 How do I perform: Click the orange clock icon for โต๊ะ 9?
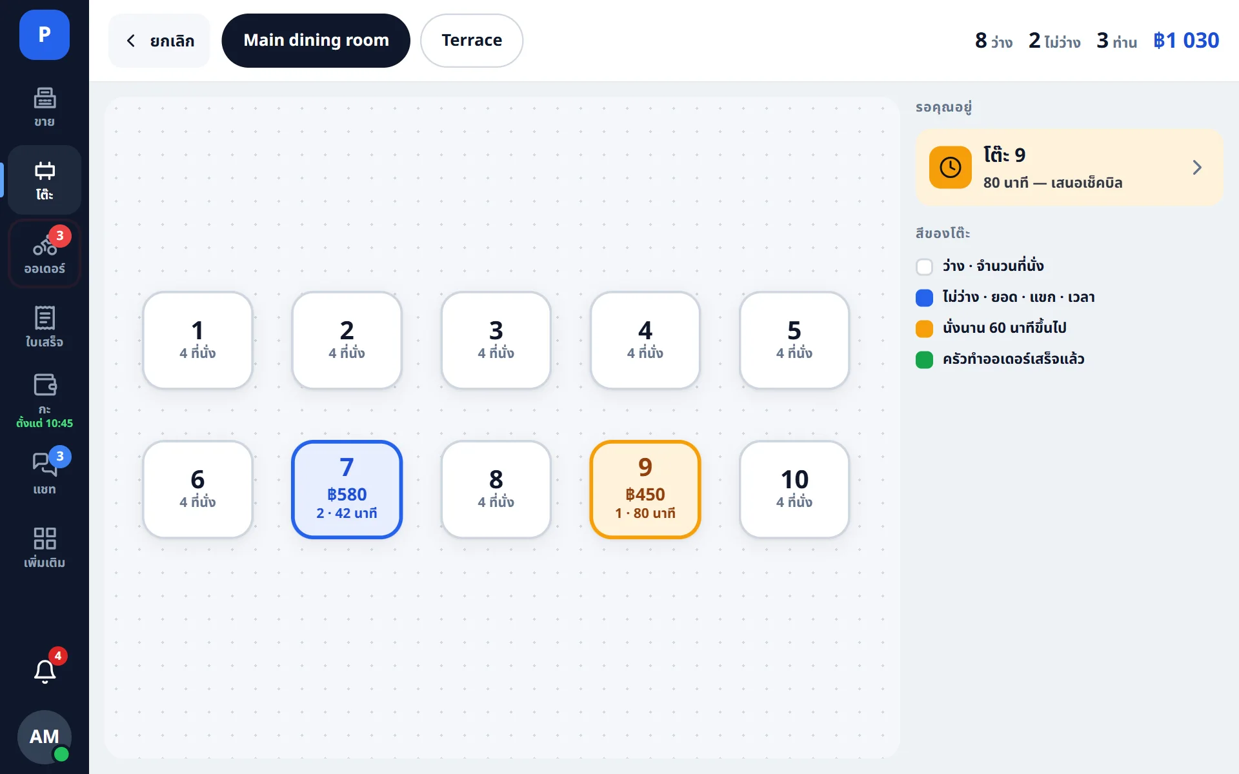tap(950, 168)
